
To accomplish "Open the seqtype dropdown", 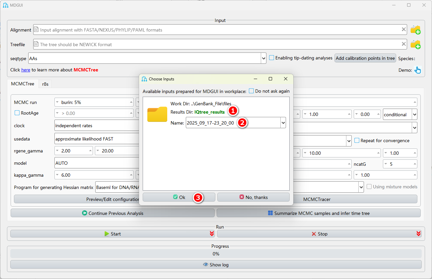I will (264, 58).
